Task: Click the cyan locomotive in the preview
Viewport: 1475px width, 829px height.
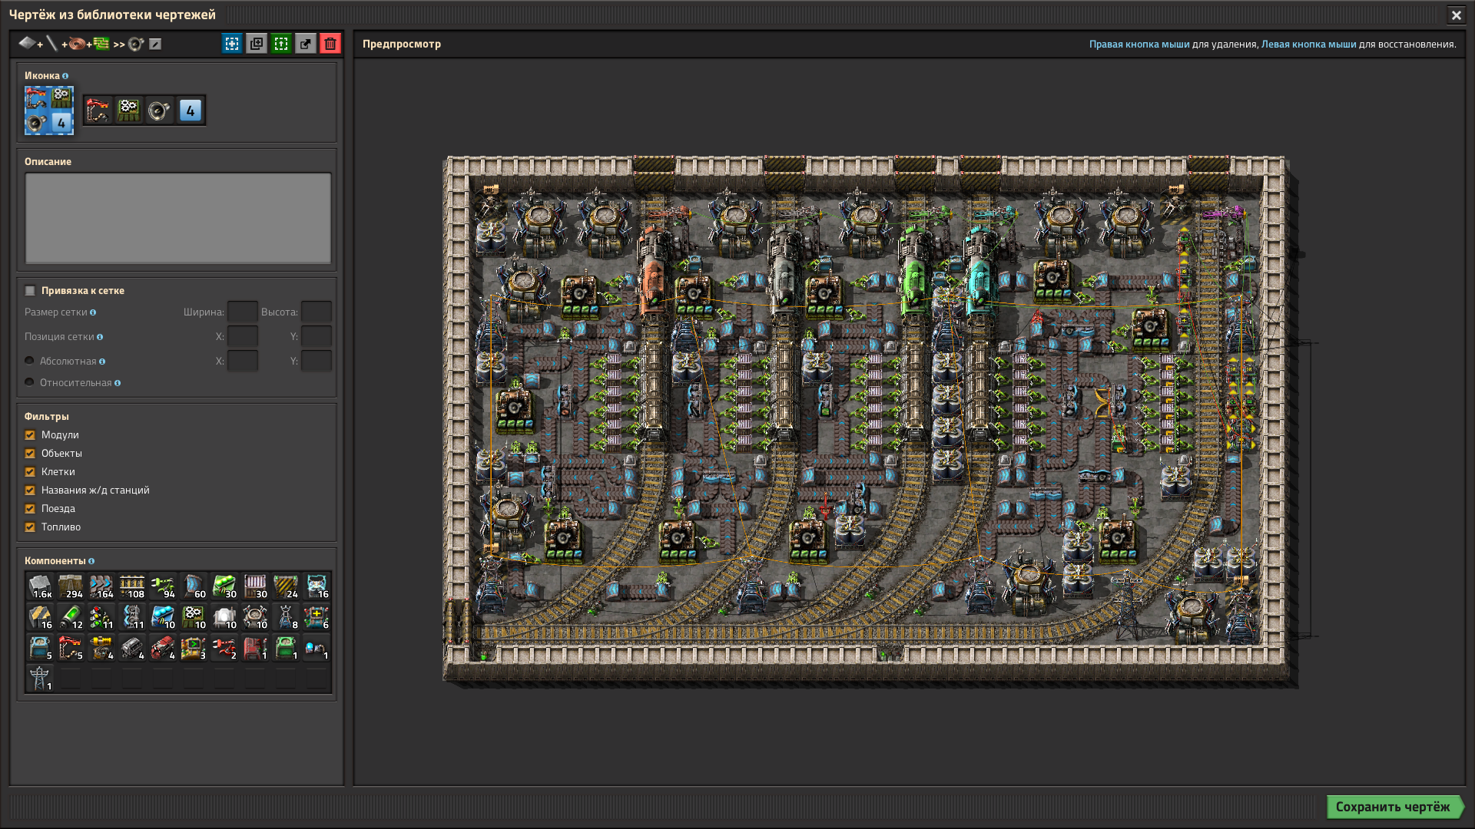Action: click(979, 272)
